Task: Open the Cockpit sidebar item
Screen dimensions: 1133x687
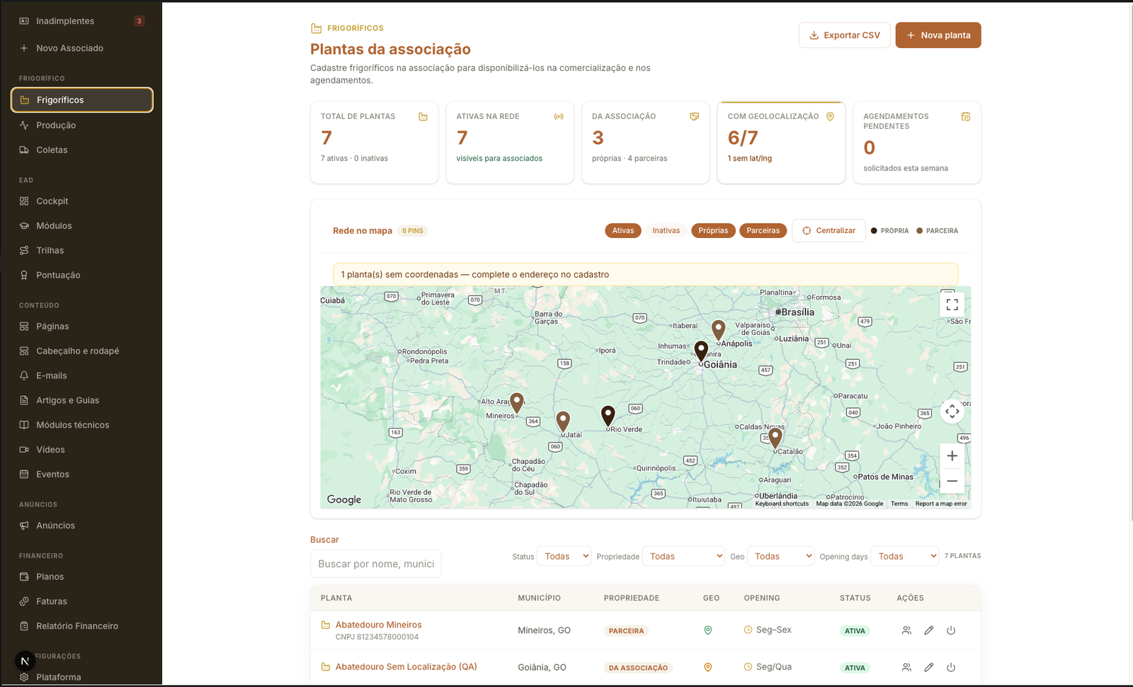Action: tap(82, 201)
